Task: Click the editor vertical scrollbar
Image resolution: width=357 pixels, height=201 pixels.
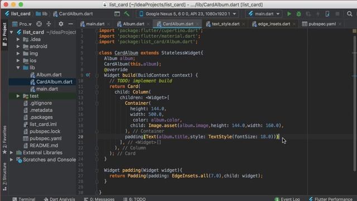Action: (x=354, y=103)
